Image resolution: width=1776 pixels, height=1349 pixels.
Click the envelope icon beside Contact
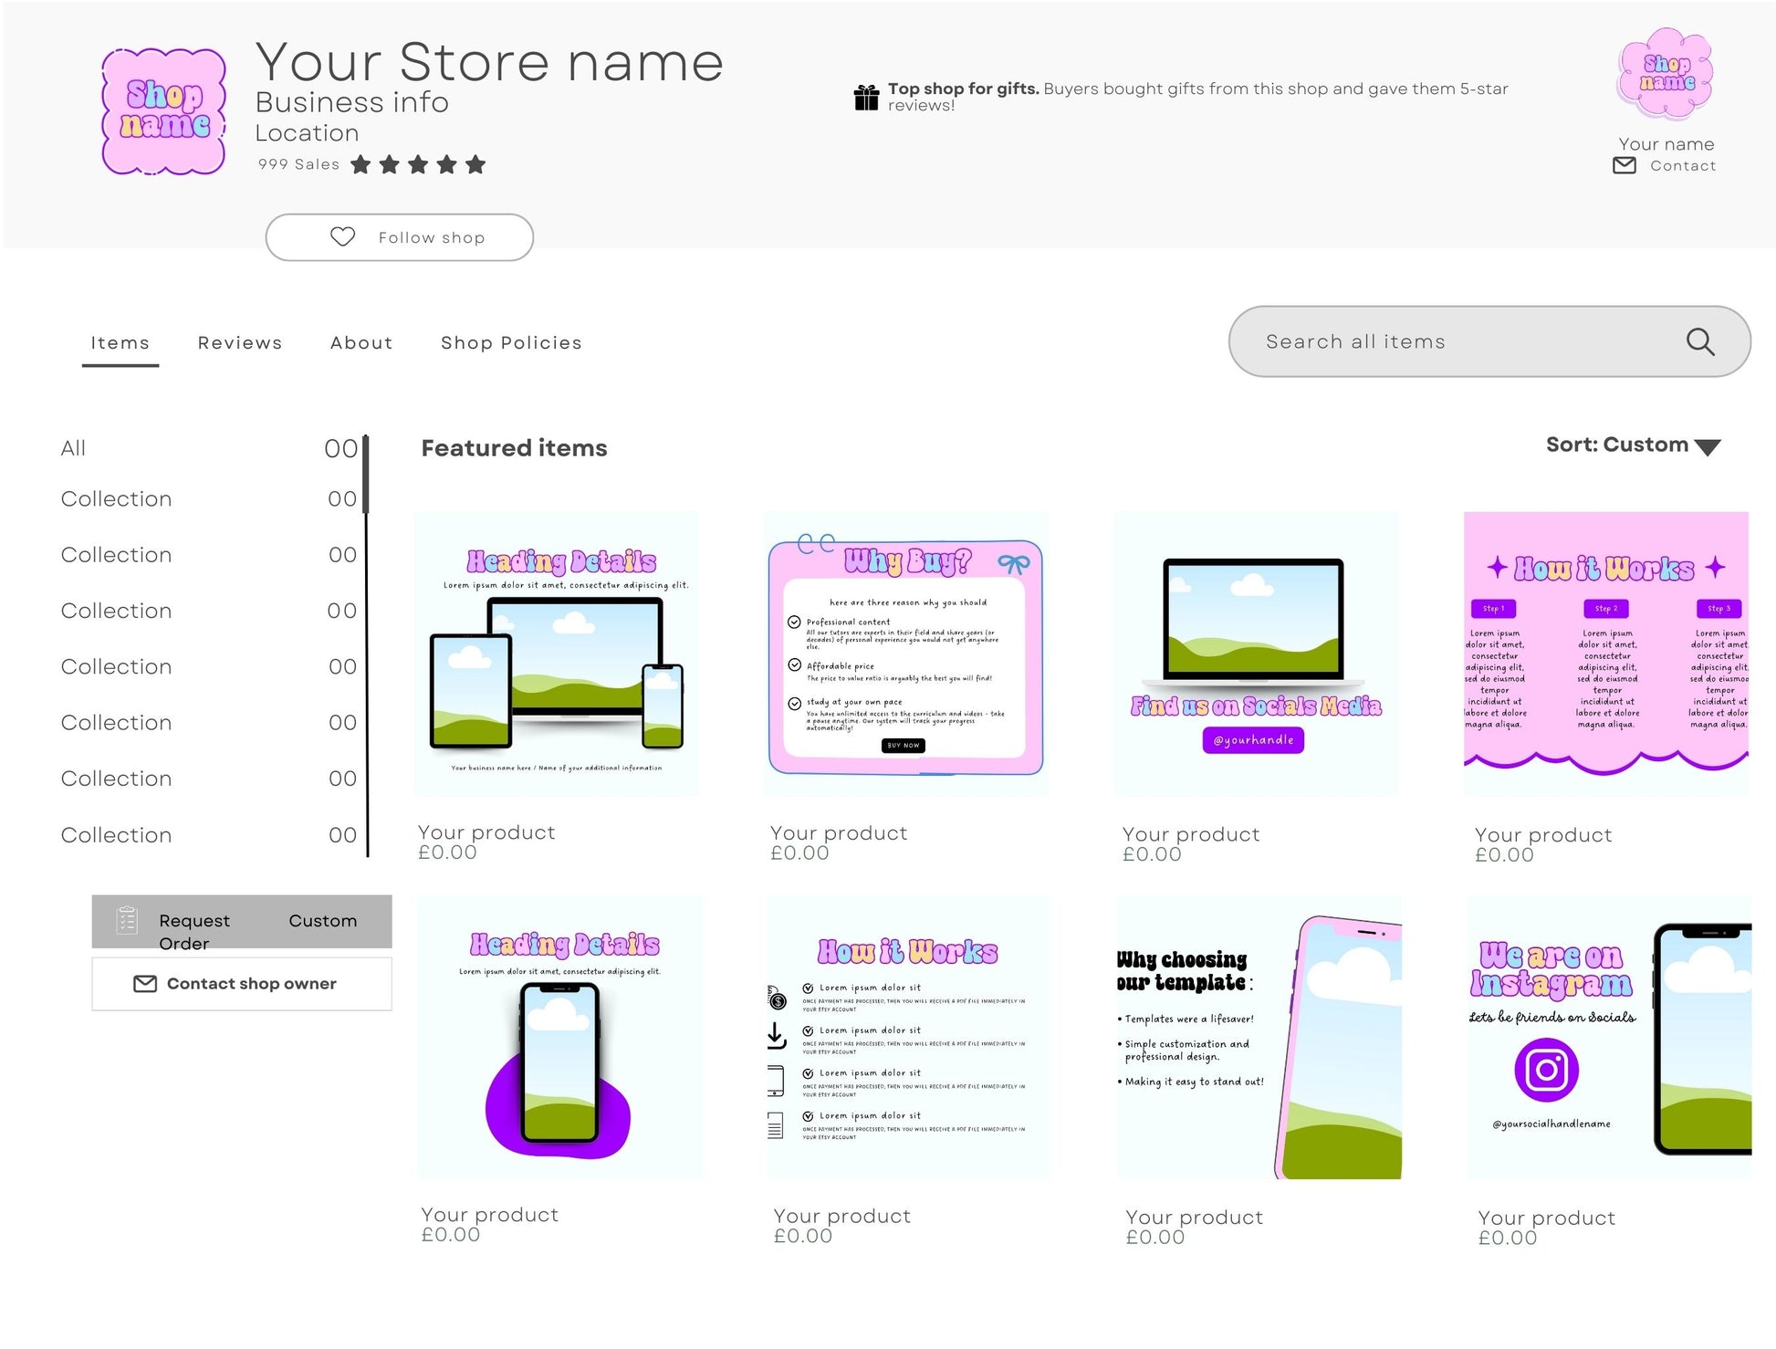[1624, 166]
